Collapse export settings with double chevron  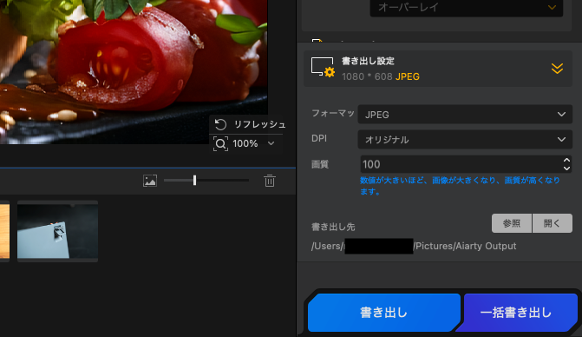pos(557,69)
